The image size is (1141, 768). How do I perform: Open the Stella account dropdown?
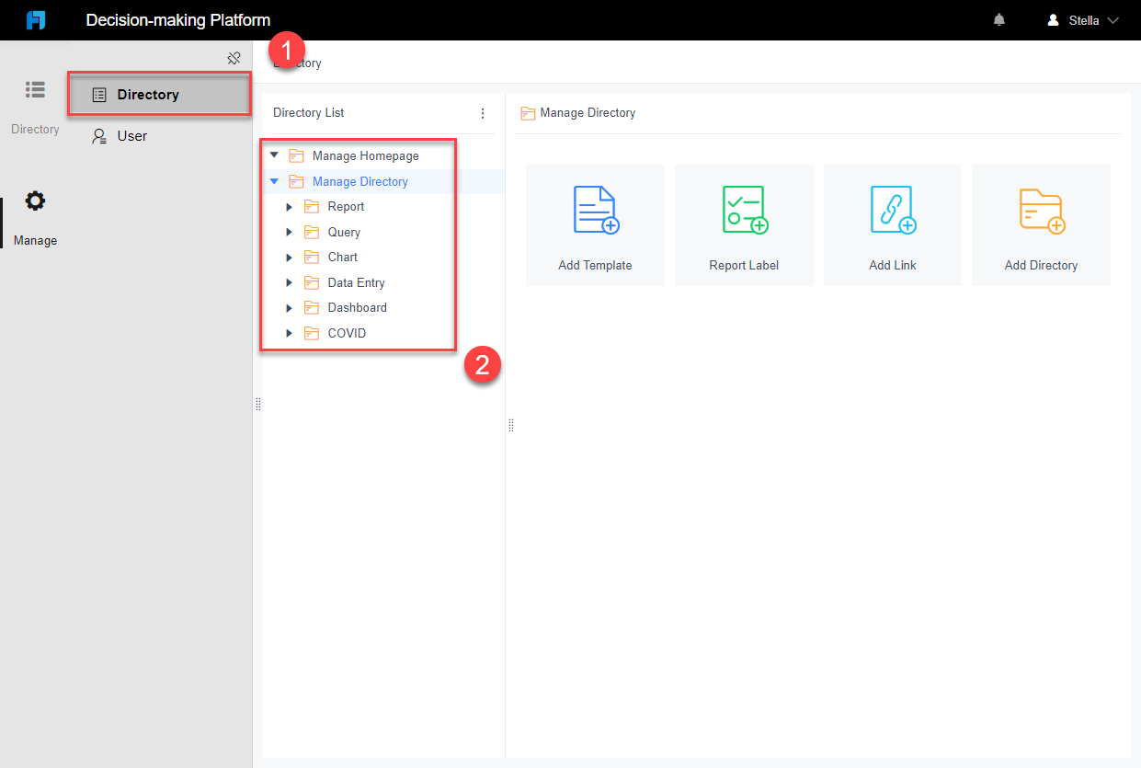coord(1083,19)
